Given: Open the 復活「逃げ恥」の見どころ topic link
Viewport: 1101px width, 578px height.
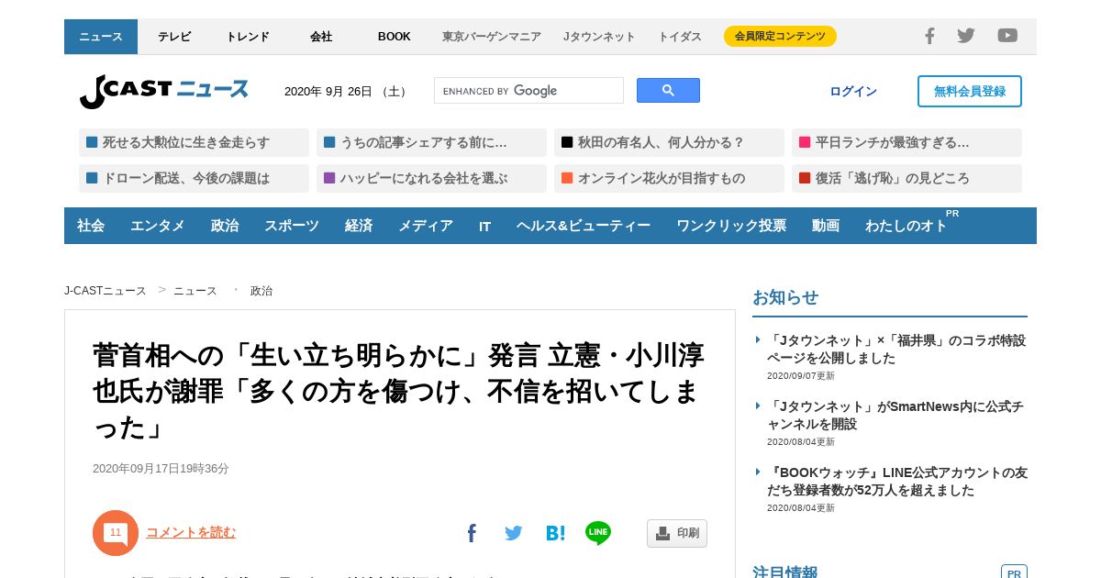Looking at the screenshot, I should [906, 178].
